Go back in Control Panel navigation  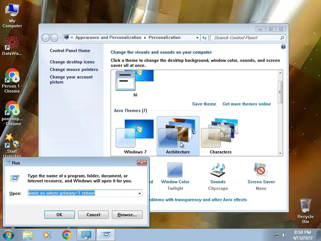point(45,38)
